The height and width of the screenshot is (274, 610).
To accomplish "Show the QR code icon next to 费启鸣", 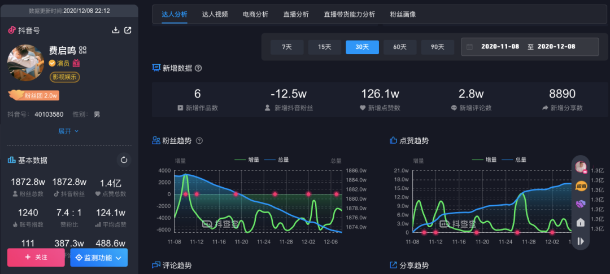I will coord(82,50).
